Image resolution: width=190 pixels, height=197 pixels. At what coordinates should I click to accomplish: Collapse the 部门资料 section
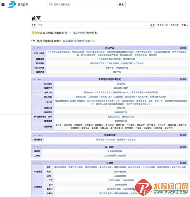183,147
